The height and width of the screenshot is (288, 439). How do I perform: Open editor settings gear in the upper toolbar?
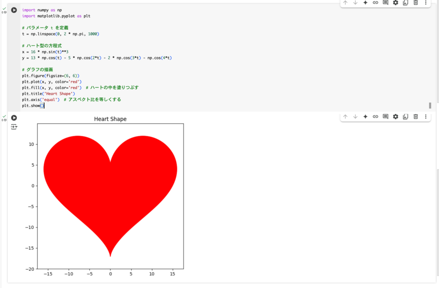tap(396, 3)
